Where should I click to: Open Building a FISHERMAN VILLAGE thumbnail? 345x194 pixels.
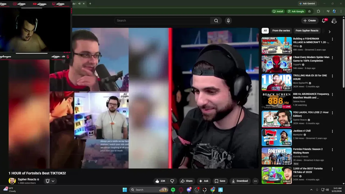click(x=277, y=46)
